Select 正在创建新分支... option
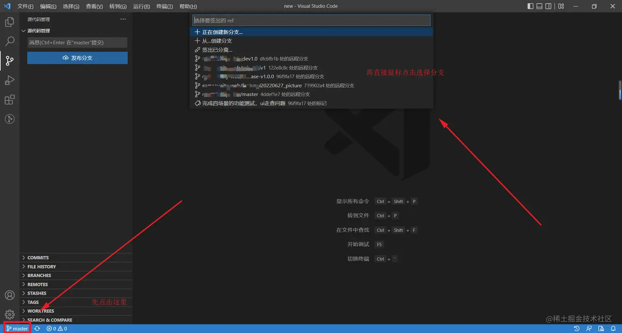622x333 pixels. (x=311, y=32)
